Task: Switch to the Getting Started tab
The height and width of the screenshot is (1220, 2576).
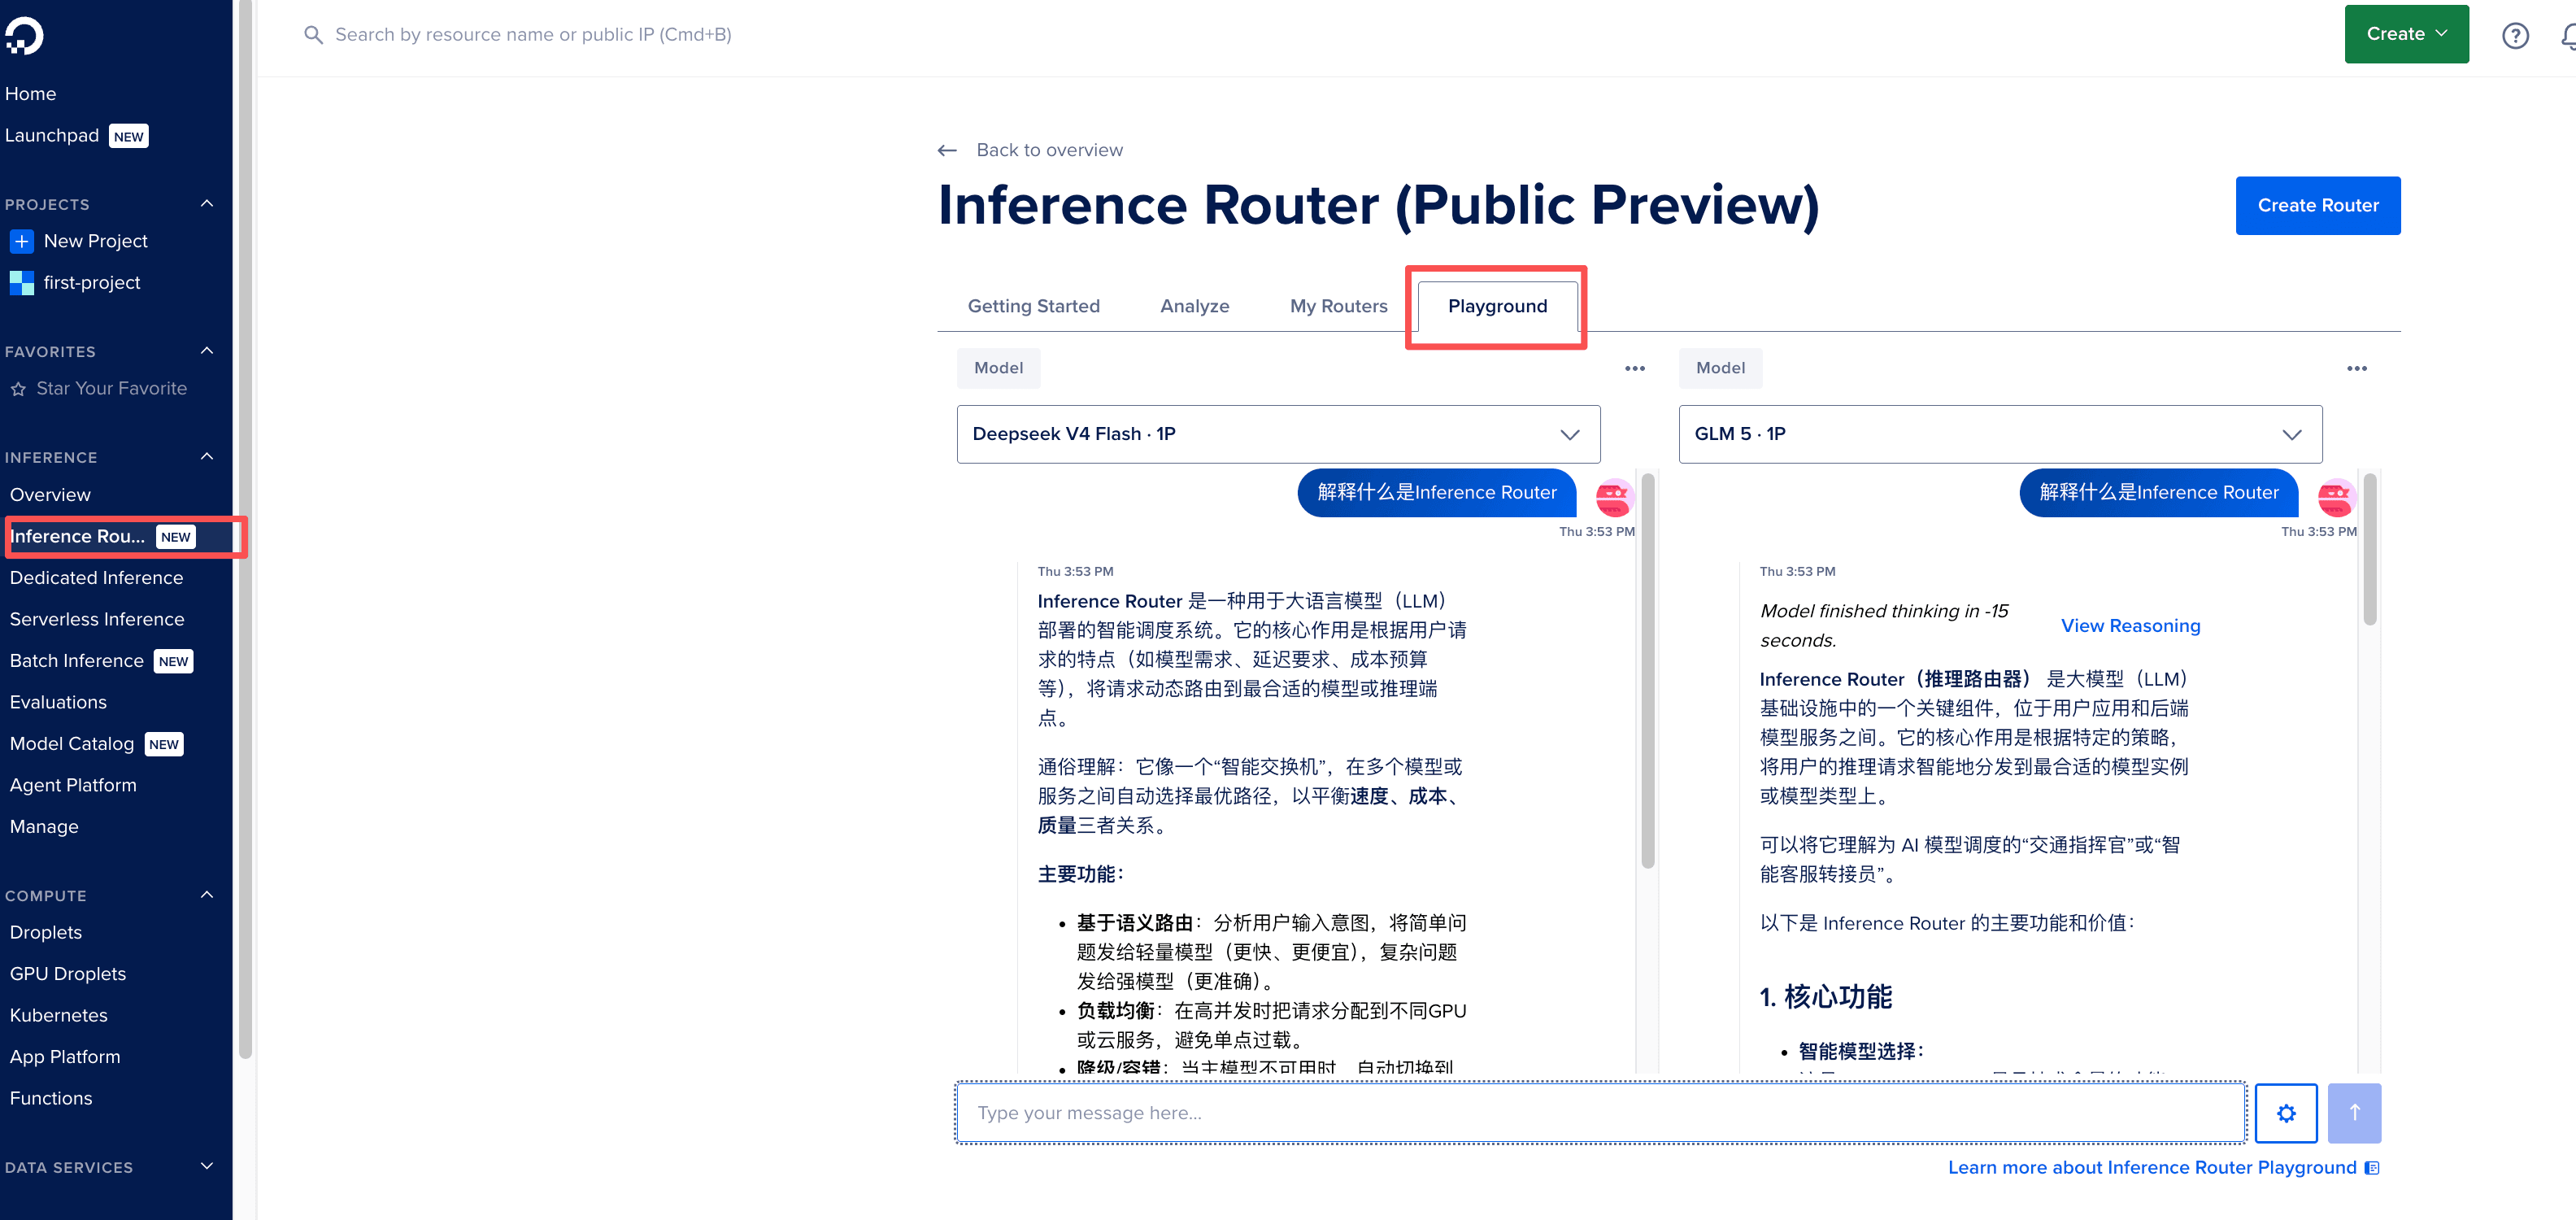Action: 1033,306
